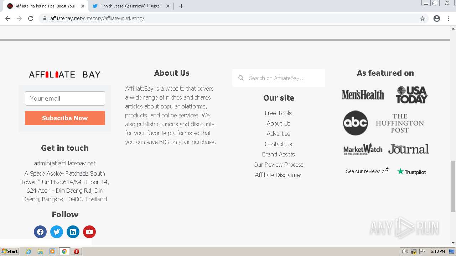Reload the current page
The image size is (456, 256).
31,18
